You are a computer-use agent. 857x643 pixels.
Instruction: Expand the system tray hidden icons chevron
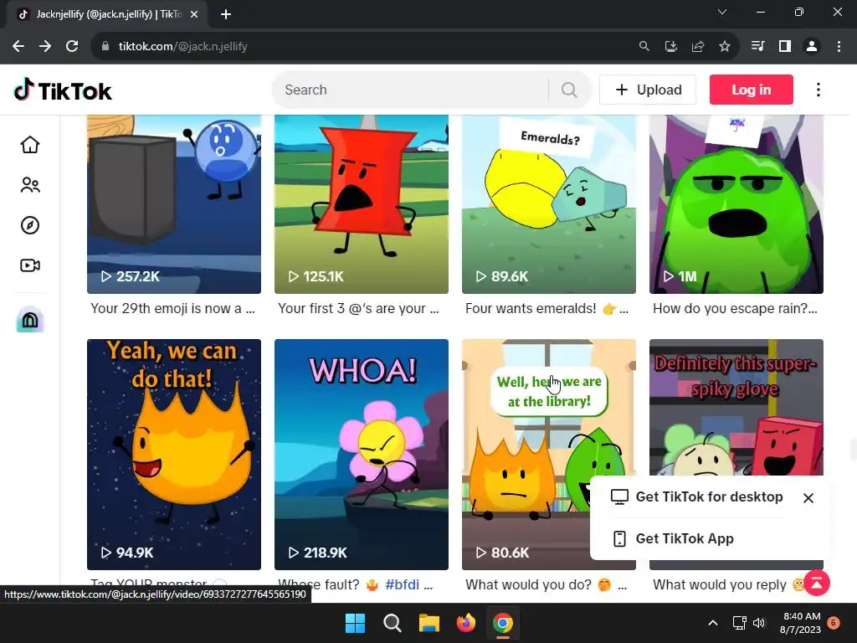pos(713,623)
